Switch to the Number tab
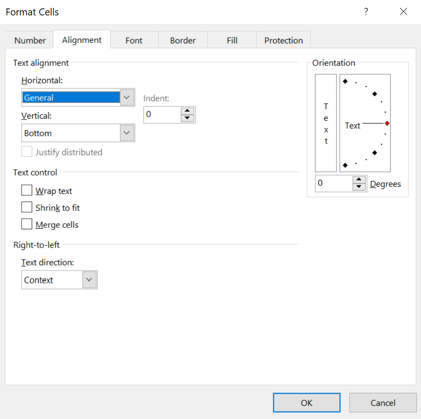The height and width of the screenshot is (419, 421). pos(30,41)
